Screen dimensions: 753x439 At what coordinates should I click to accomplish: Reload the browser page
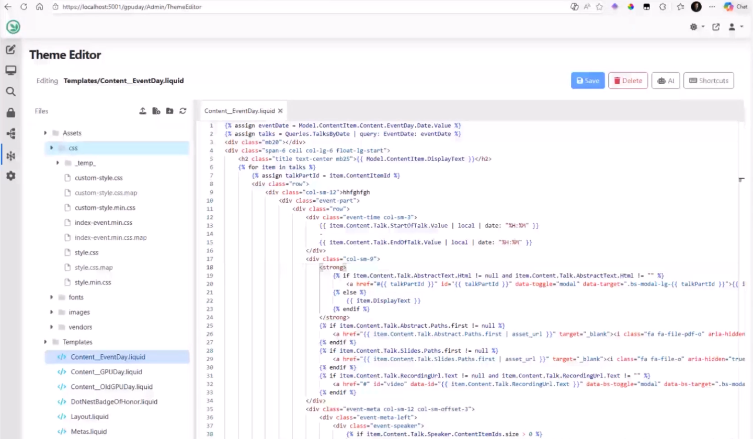(24, 7)
